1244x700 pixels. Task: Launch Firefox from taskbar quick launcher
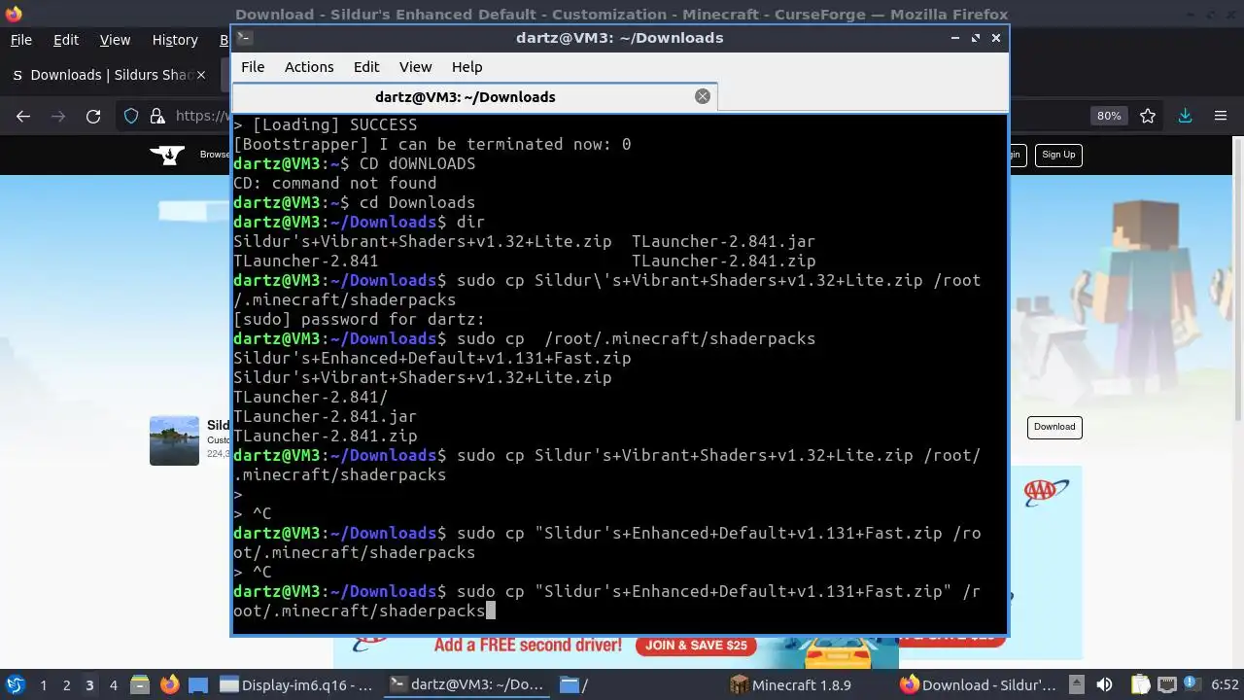pos(169,684)
